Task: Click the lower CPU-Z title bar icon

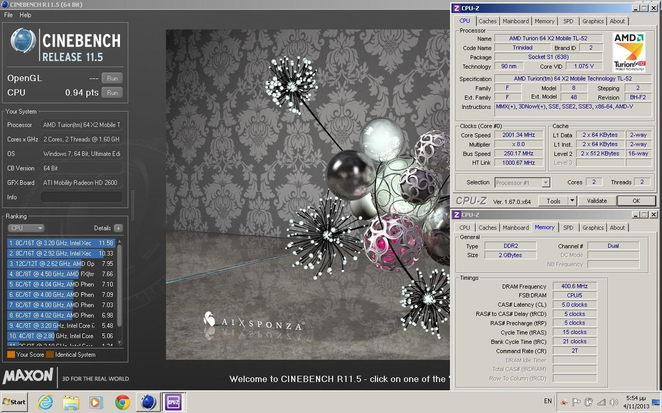Action: click(x=456, y=214)
